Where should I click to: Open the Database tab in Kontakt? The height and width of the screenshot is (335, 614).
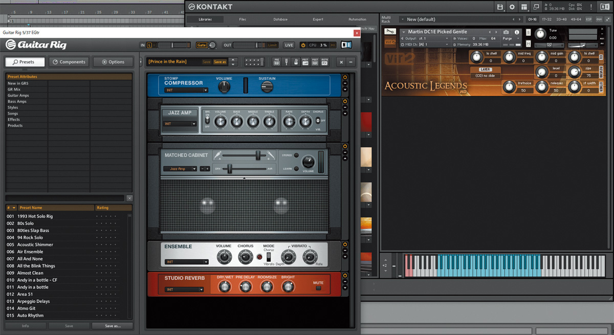280,19
